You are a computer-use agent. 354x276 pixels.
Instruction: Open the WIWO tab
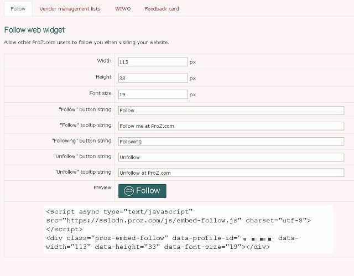click(x=123, y=9)
